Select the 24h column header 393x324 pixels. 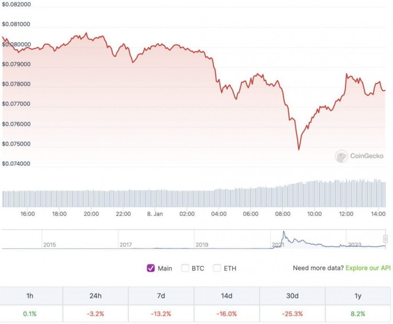95,296
